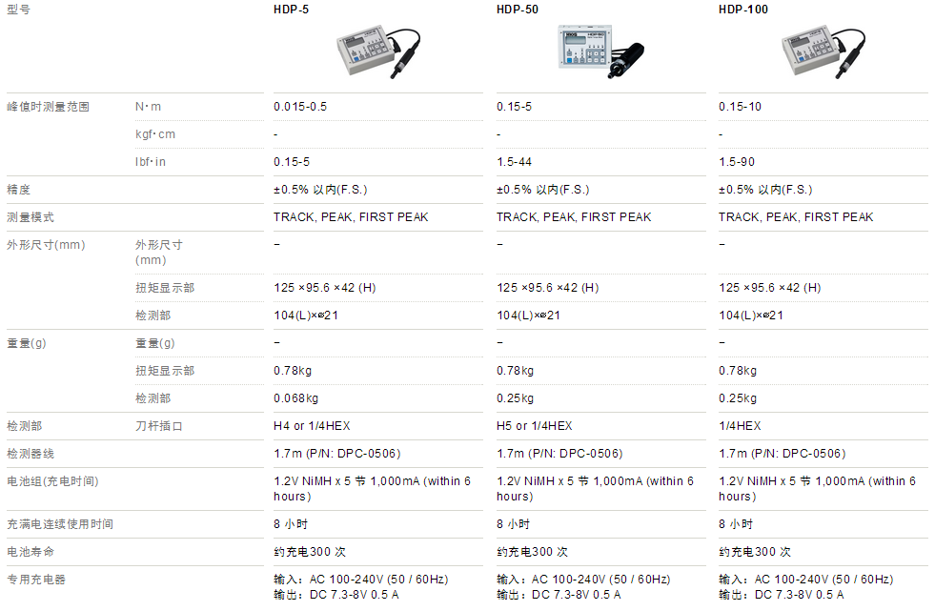Click the 测量模式 row label
Viewport: 935px width, 611px height.
point(30,217)
